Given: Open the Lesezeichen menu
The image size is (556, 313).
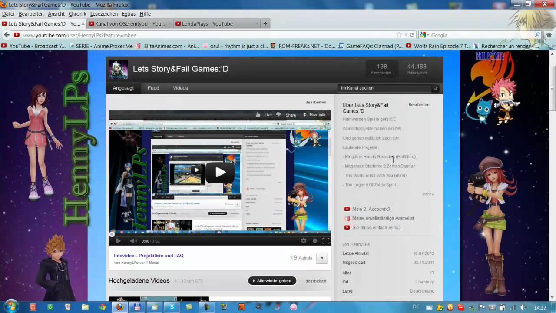Looking at the screenshot, I should coord(104,14).
